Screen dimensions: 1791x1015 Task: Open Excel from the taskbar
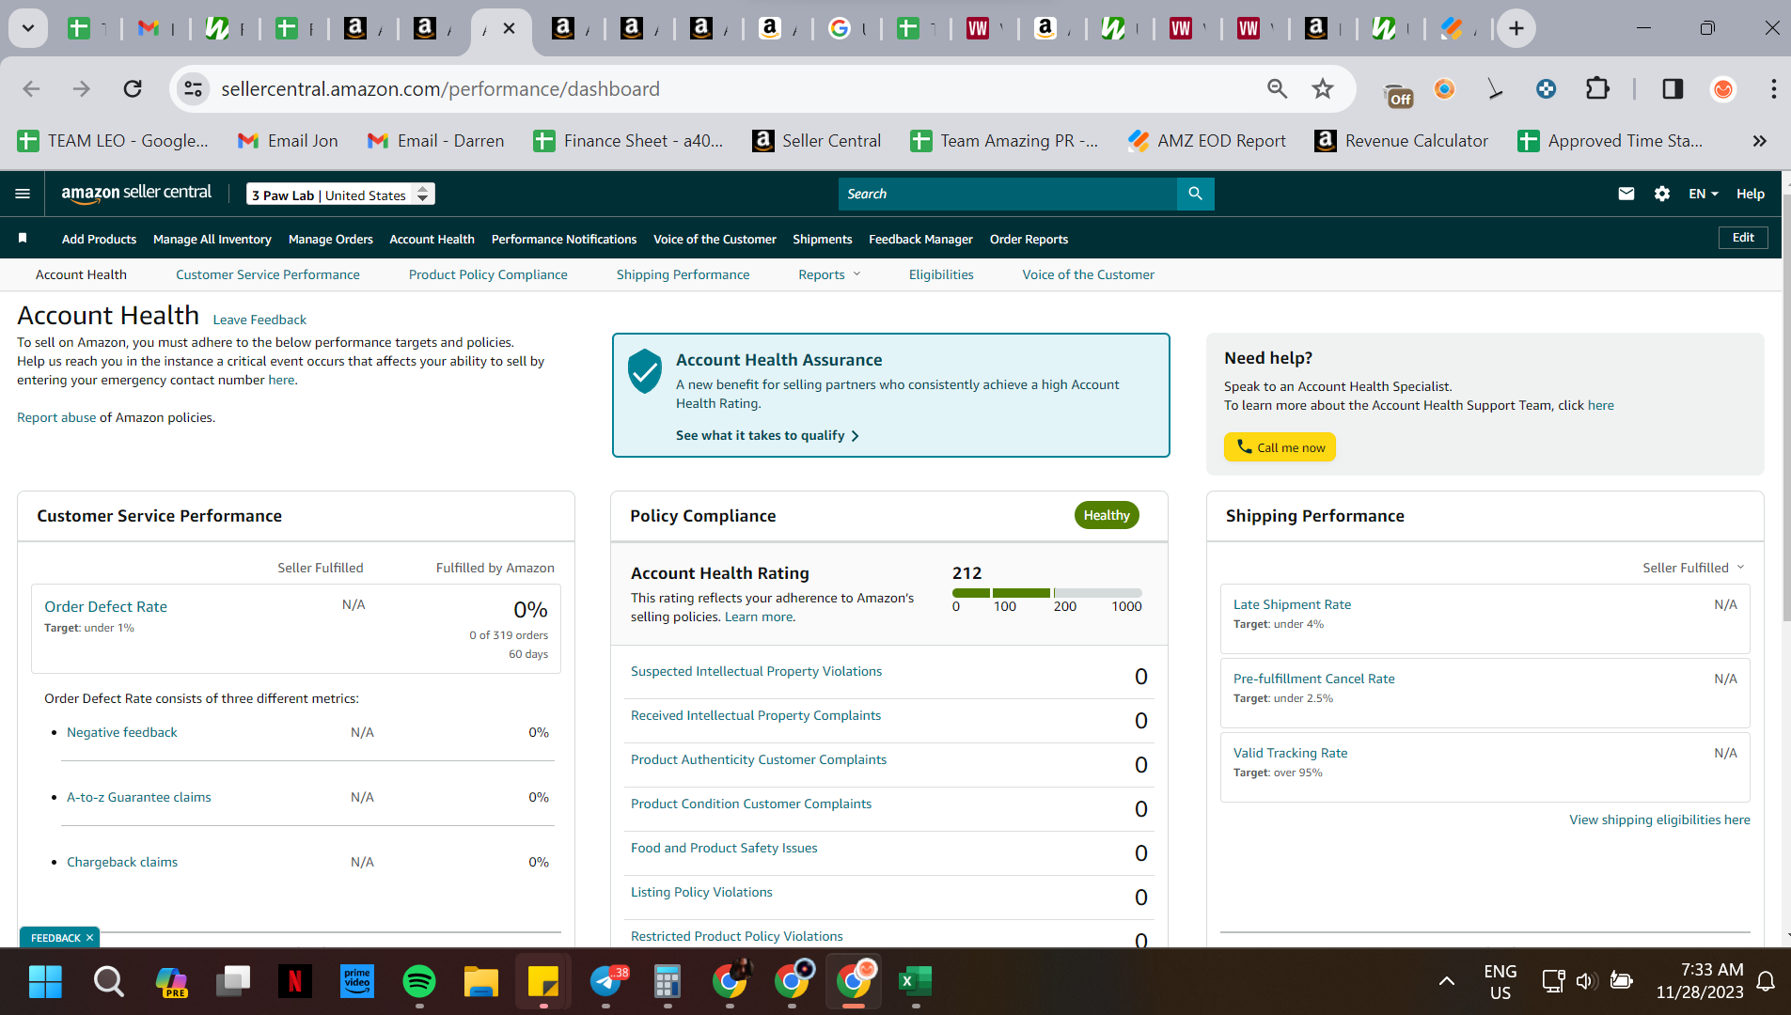tap(915, 981)
